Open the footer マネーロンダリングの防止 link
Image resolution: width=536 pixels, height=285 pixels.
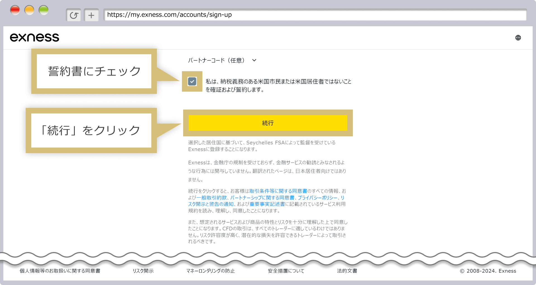point(210,271)
